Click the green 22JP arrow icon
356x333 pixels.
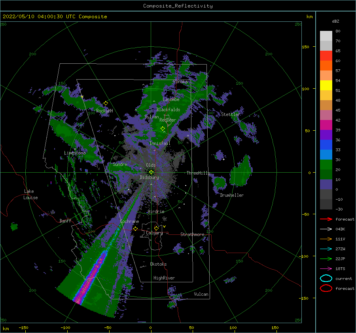(x=326, y=259)
